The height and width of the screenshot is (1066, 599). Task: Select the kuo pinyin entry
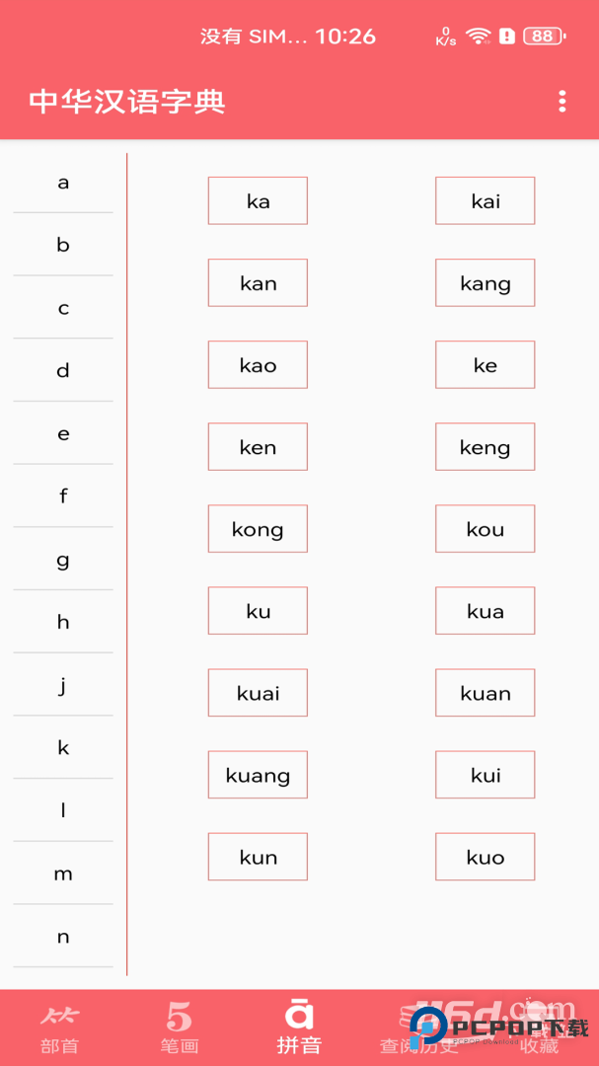click(x=485, y=856)
